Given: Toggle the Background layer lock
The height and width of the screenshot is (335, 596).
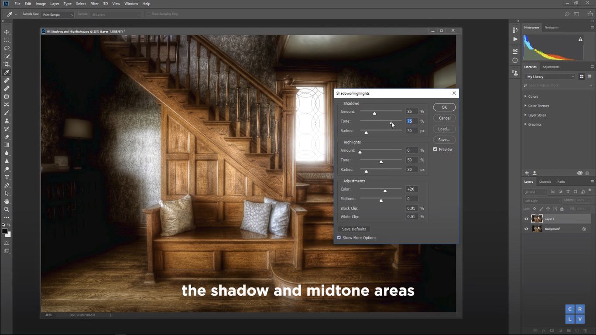Looking at the screenshot, I should 584,229.
